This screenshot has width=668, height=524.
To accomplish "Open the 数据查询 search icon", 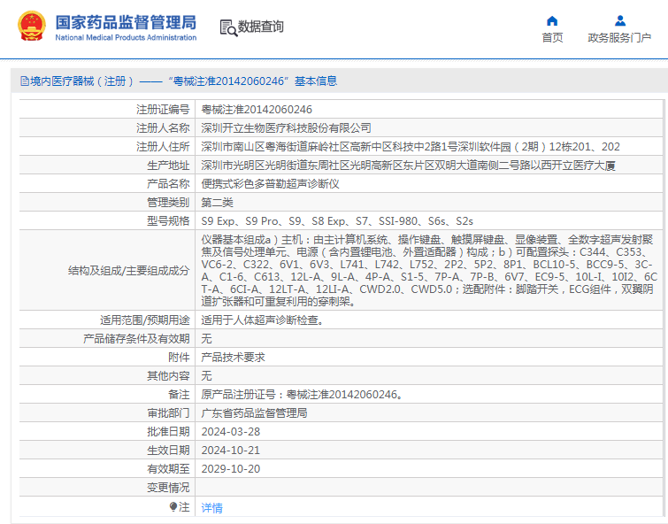I will pos(228,27).
